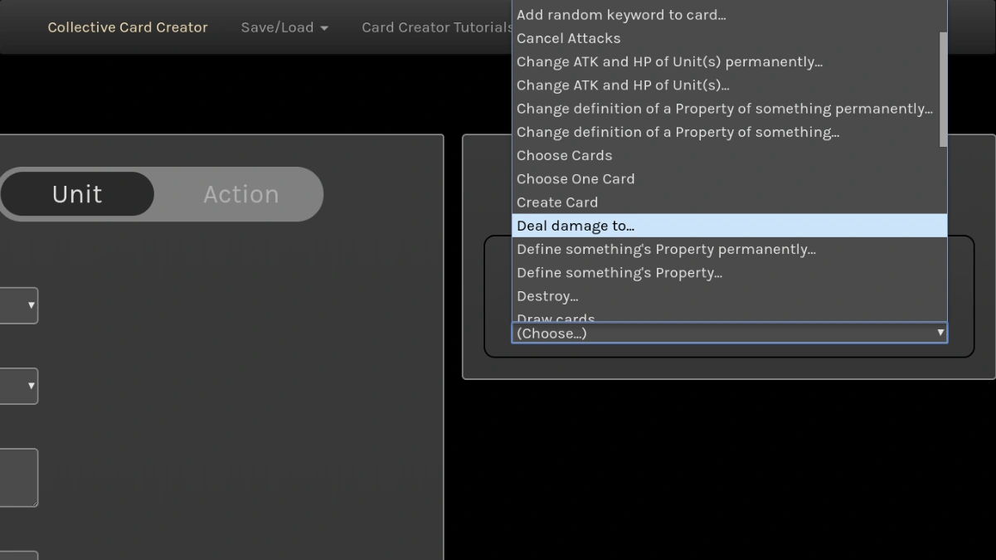This screenshot has height=560, width=996.
Task: Choose 'Define something's Property permanently...'
Action: pos(666,249)
